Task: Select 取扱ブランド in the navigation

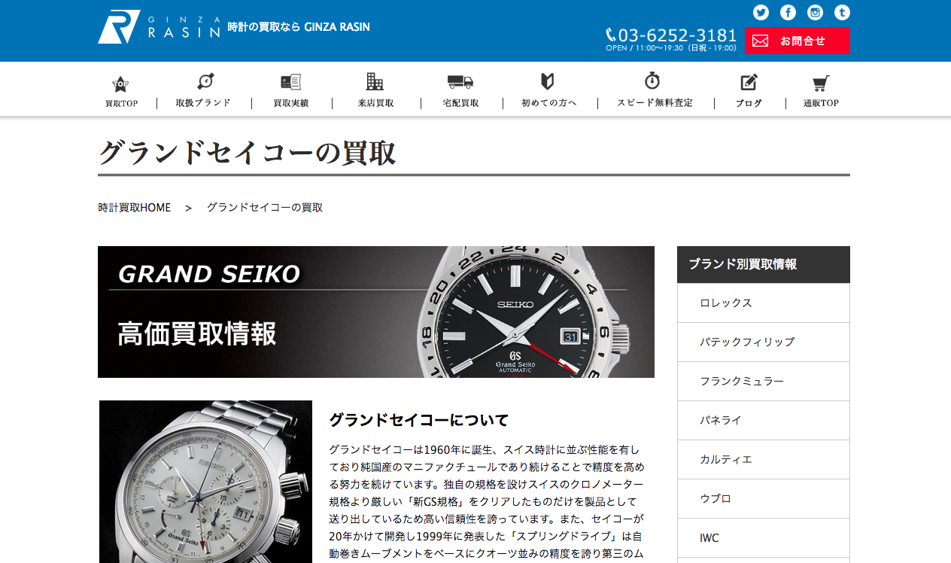Action: (203, 103)
